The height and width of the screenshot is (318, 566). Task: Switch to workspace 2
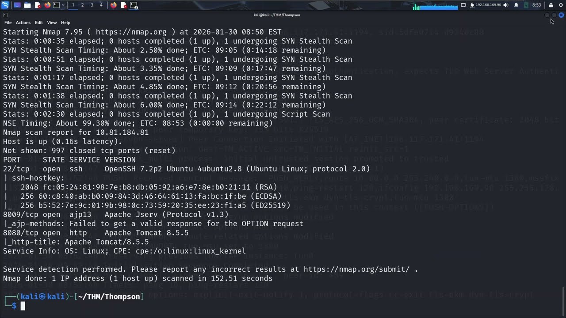82,5
